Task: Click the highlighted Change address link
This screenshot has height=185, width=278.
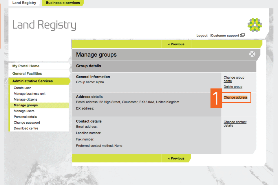Action: pos(235,97)
